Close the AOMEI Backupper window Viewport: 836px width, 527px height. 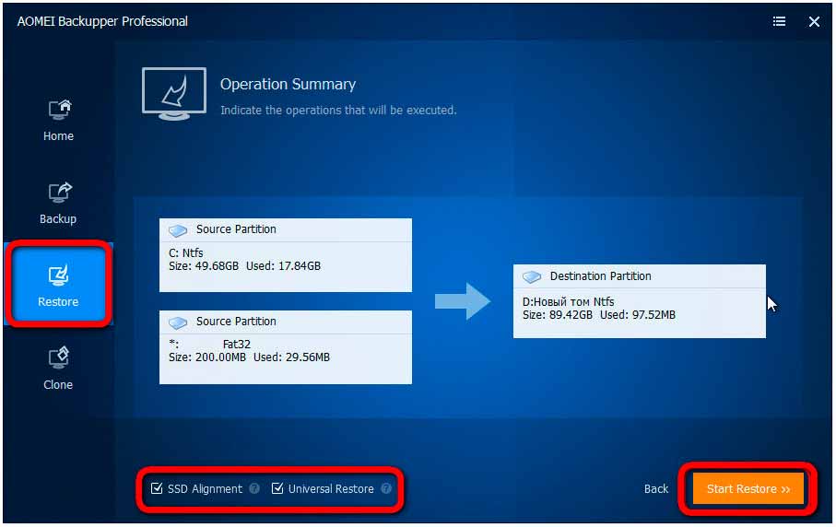click(x=814, y=21)
